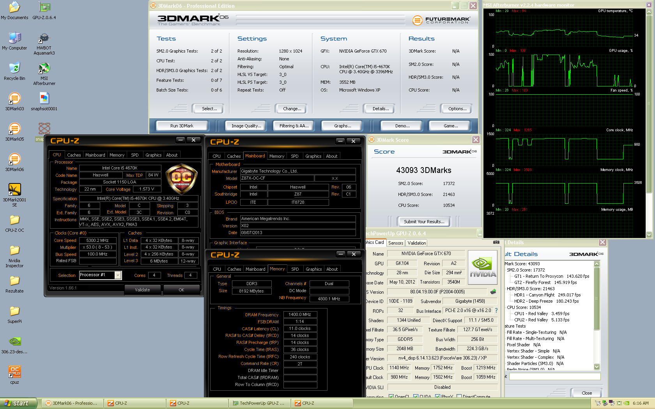Open the Rezultate folder on desktop
The width and height of the screenshot is (655, 409).
click(14, 284)
